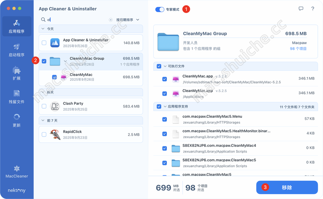
Task: Collapse the 应用程序支持 section
Action: (x=159, y=107)
